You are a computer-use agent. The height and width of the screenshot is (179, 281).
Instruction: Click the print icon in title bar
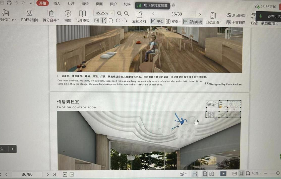pos(9,3)
